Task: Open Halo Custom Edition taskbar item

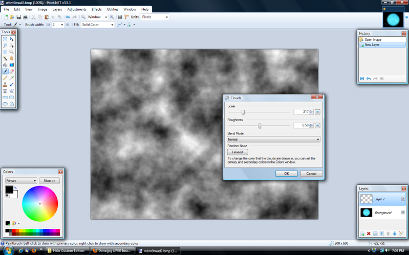Action: point(67,250)
